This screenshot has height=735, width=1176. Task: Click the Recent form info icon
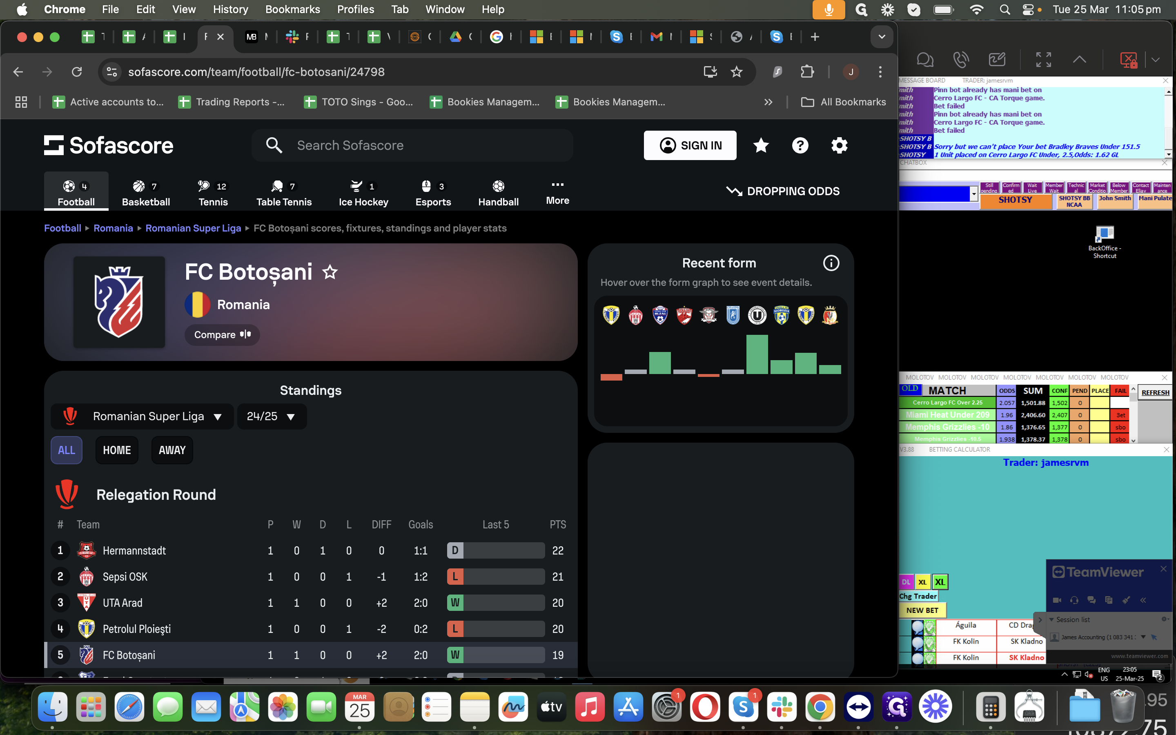coord(831,263)
